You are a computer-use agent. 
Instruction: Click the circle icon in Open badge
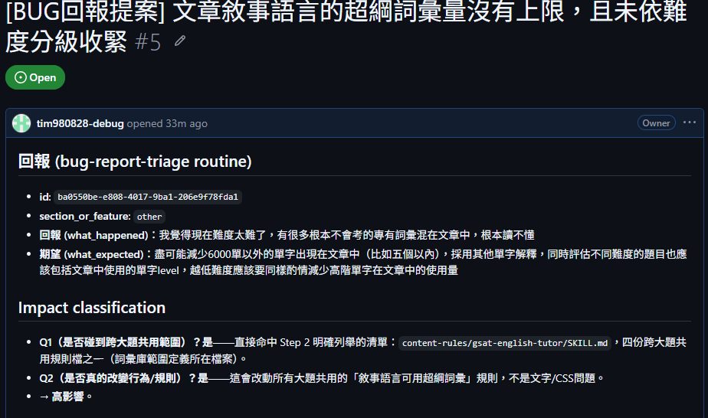21,77
